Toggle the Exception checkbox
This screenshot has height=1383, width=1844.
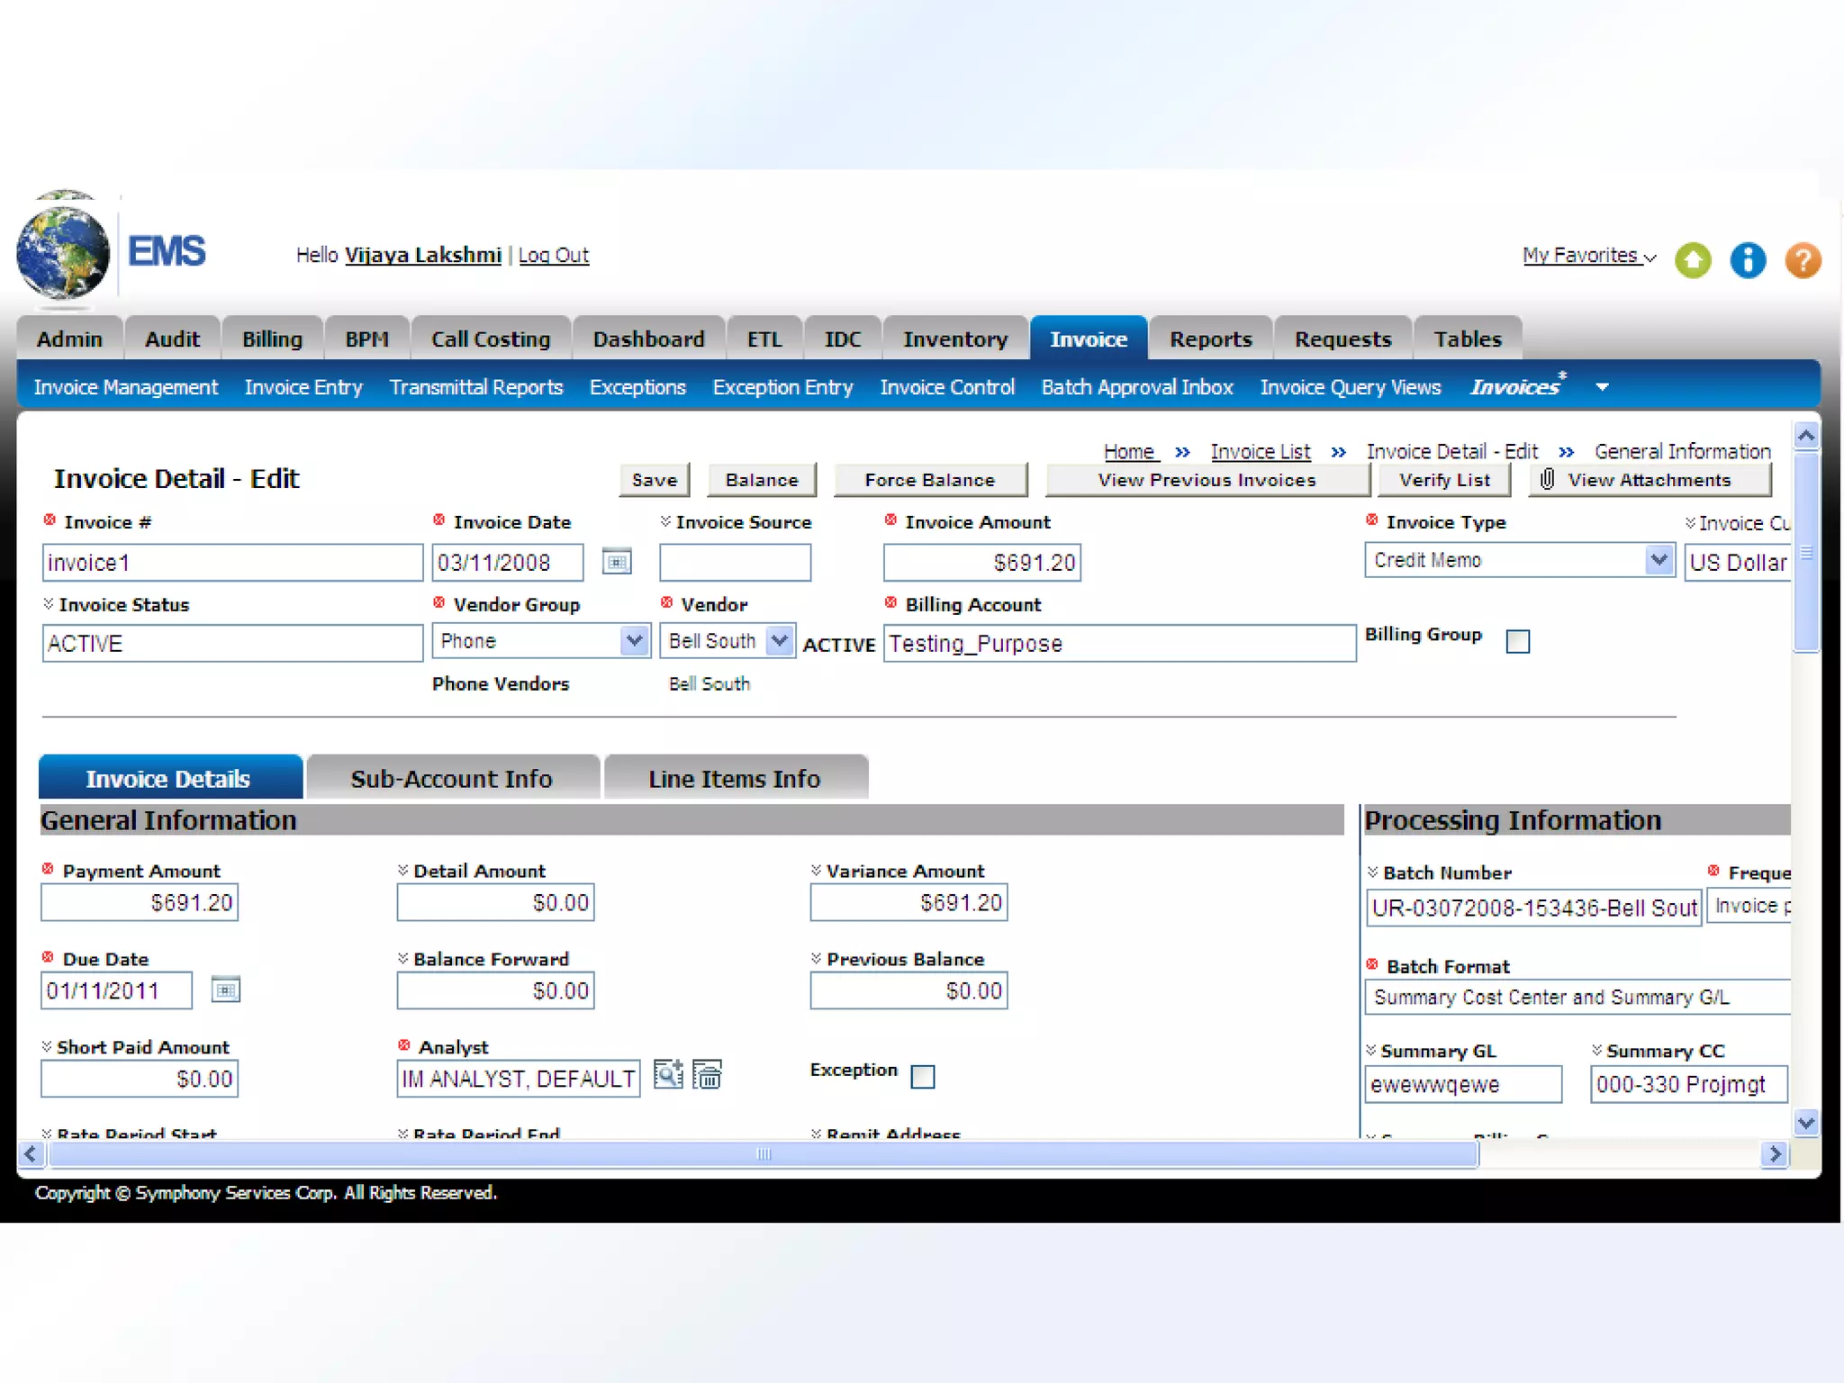[x=923, y=1076]
